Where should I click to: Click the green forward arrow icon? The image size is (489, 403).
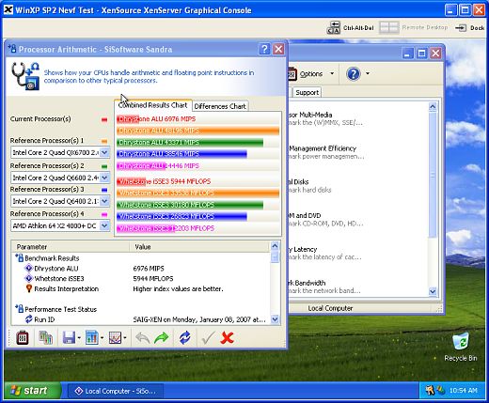click(162, 338)
